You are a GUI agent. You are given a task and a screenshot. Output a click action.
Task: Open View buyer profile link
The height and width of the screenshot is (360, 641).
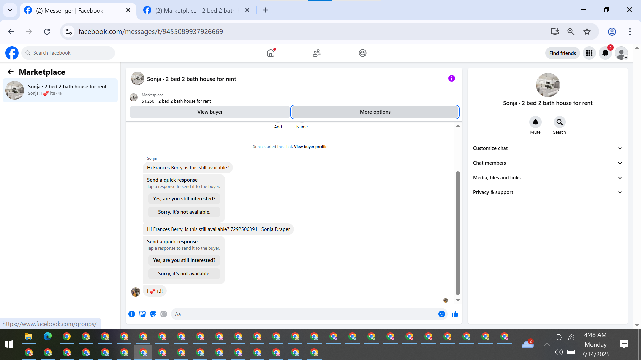point(310,147)
